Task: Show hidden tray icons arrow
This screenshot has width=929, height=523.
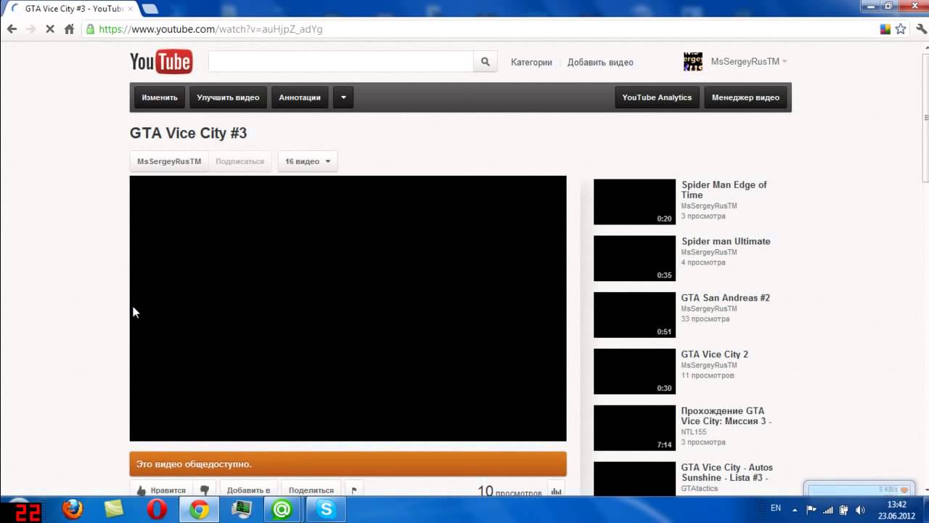Action: [x=795, y=509]
